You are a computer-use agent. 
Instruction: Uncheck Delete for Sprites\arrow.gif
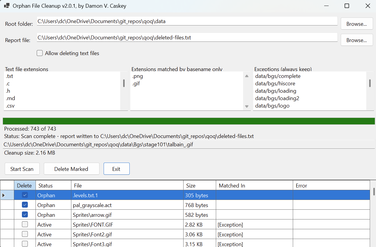click(x=25, y=215)
